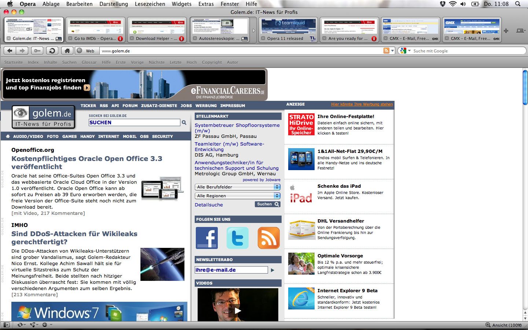This screenshot has width=528, height=330.
Task: Go to the home page via house icon
Action: point(67,51)
